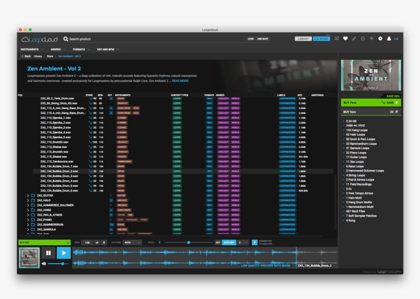Adjust the PITCH slider

(x=188, y=242)
